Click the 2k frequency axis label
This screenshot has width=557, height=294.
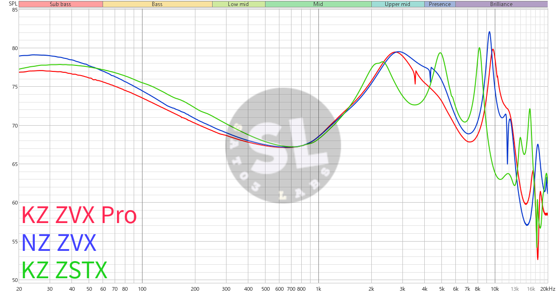(x=371, y=289)
